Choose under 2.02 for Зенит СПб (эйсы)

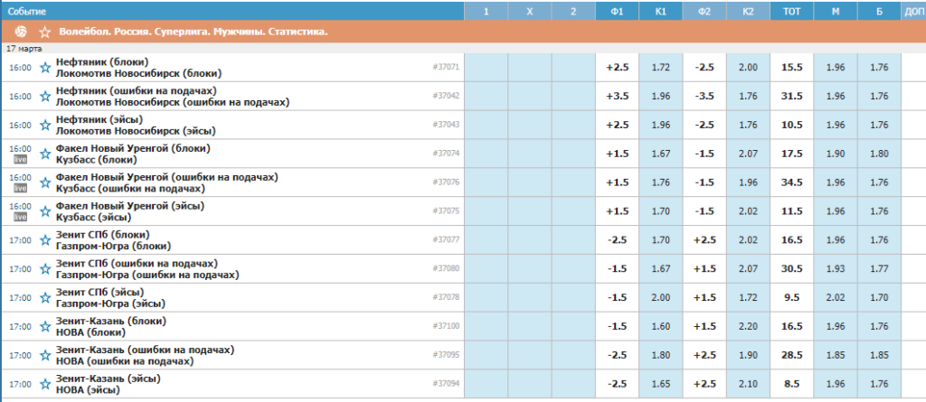(x=836, y=297)
